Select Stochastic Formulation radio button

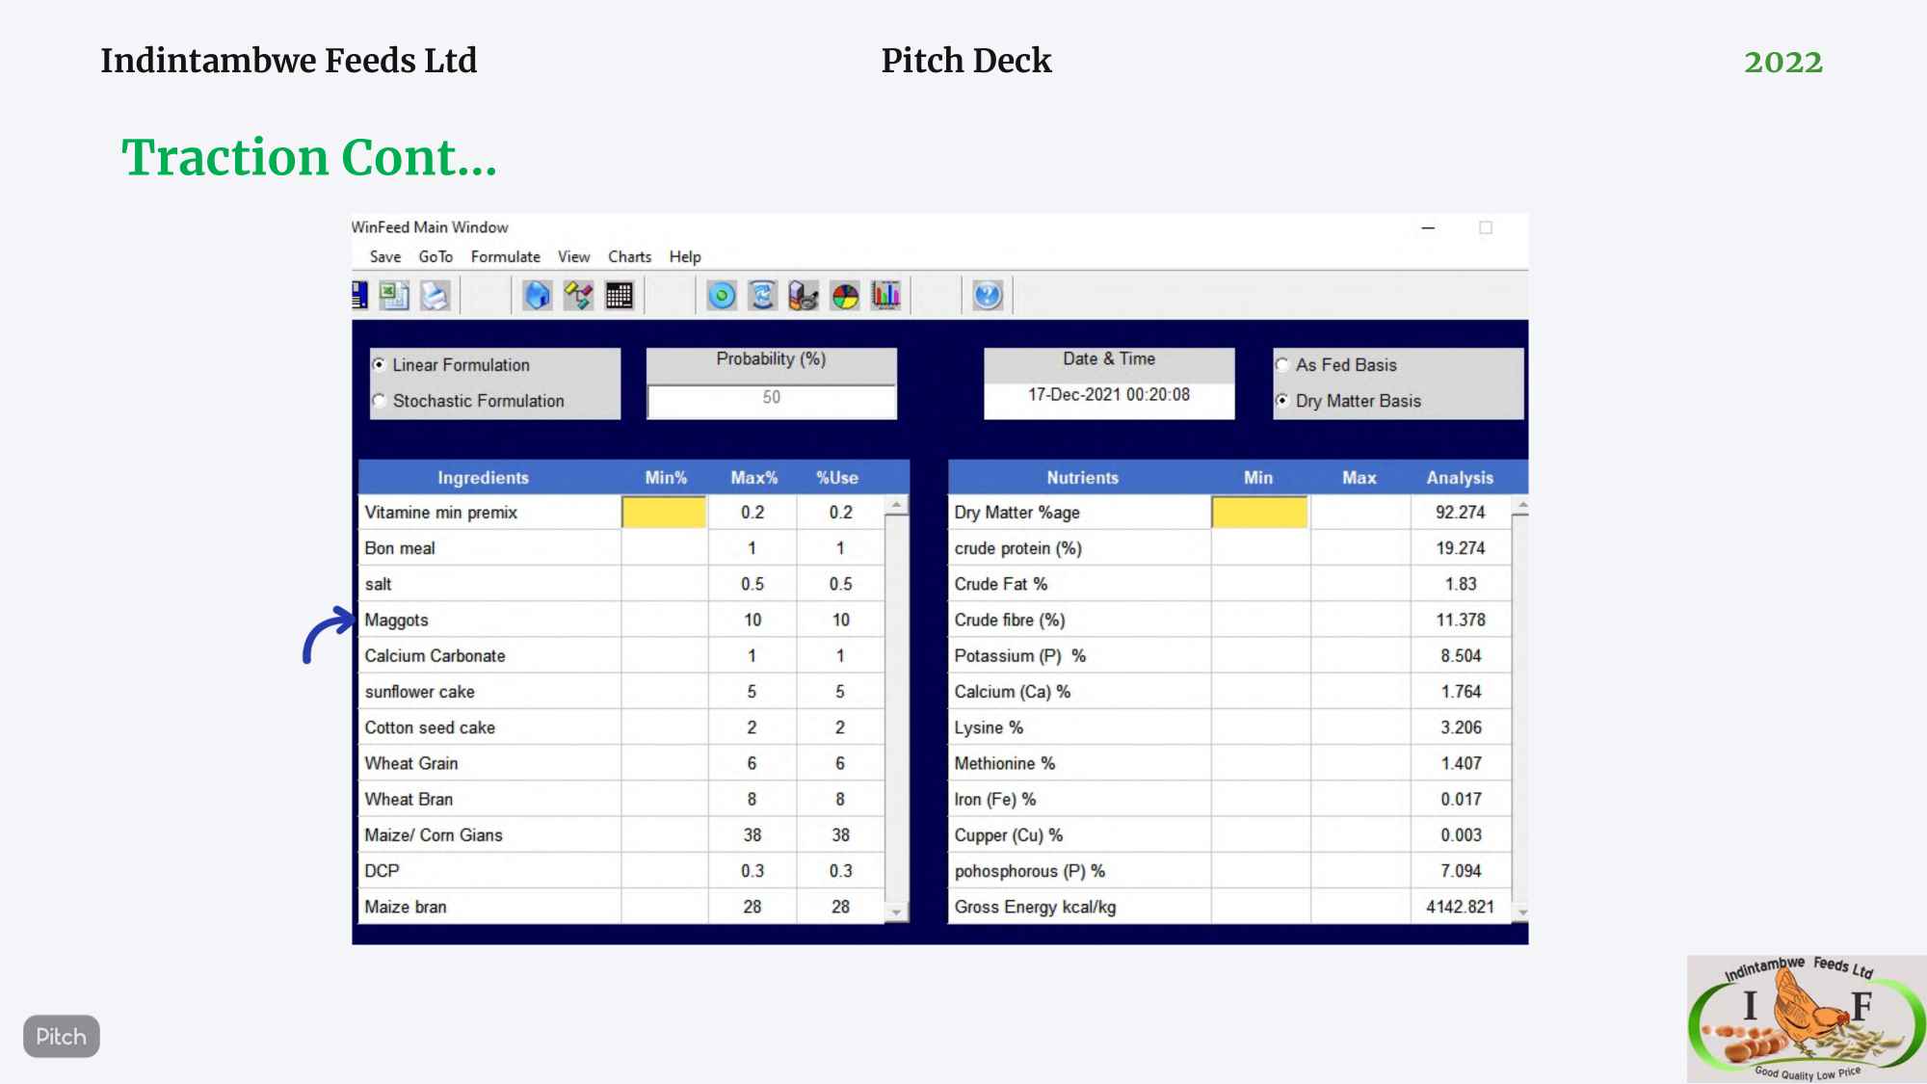(380, 401)
